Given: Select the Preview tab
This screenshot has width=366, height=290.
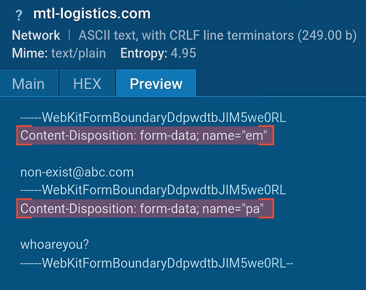Looking at the screenshot, I should click(156, 84).
